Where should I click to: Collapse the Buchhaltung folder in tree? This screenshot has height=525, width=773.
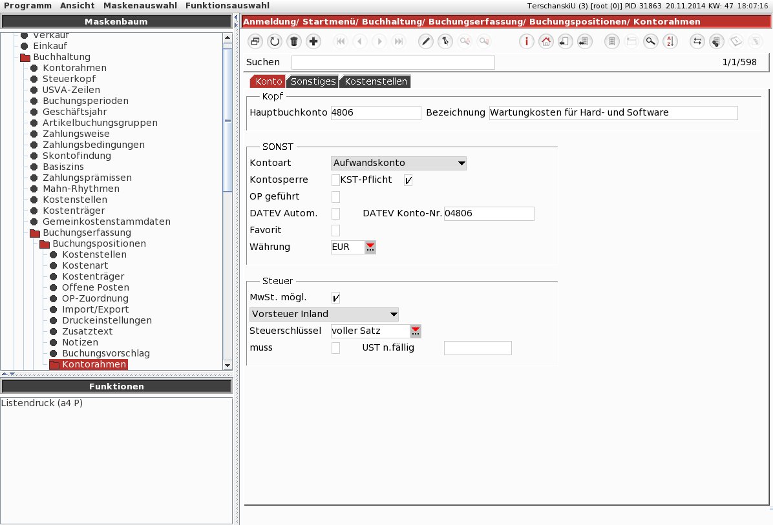25,57
